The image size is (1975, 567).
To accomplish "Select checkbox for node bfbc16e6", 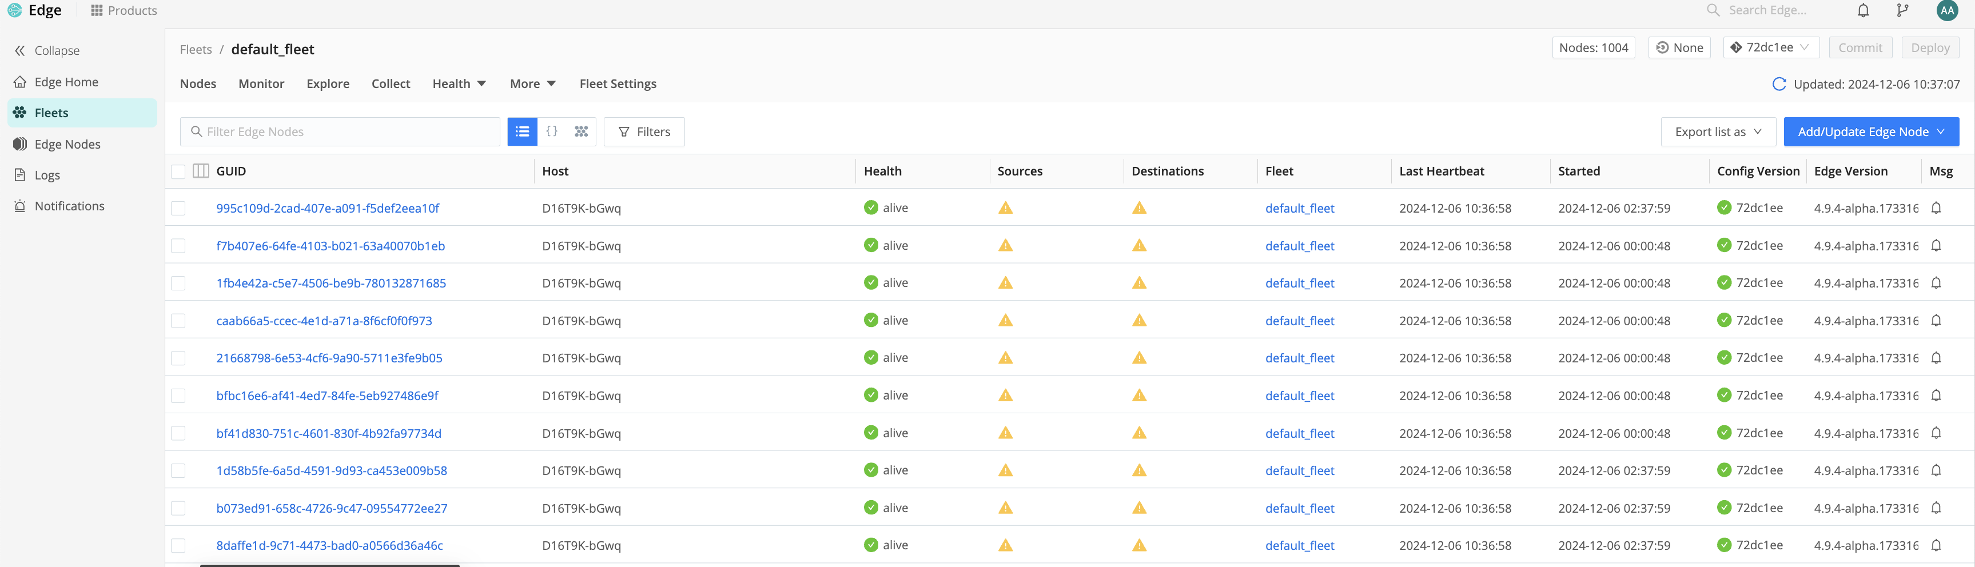I will 178,396.
